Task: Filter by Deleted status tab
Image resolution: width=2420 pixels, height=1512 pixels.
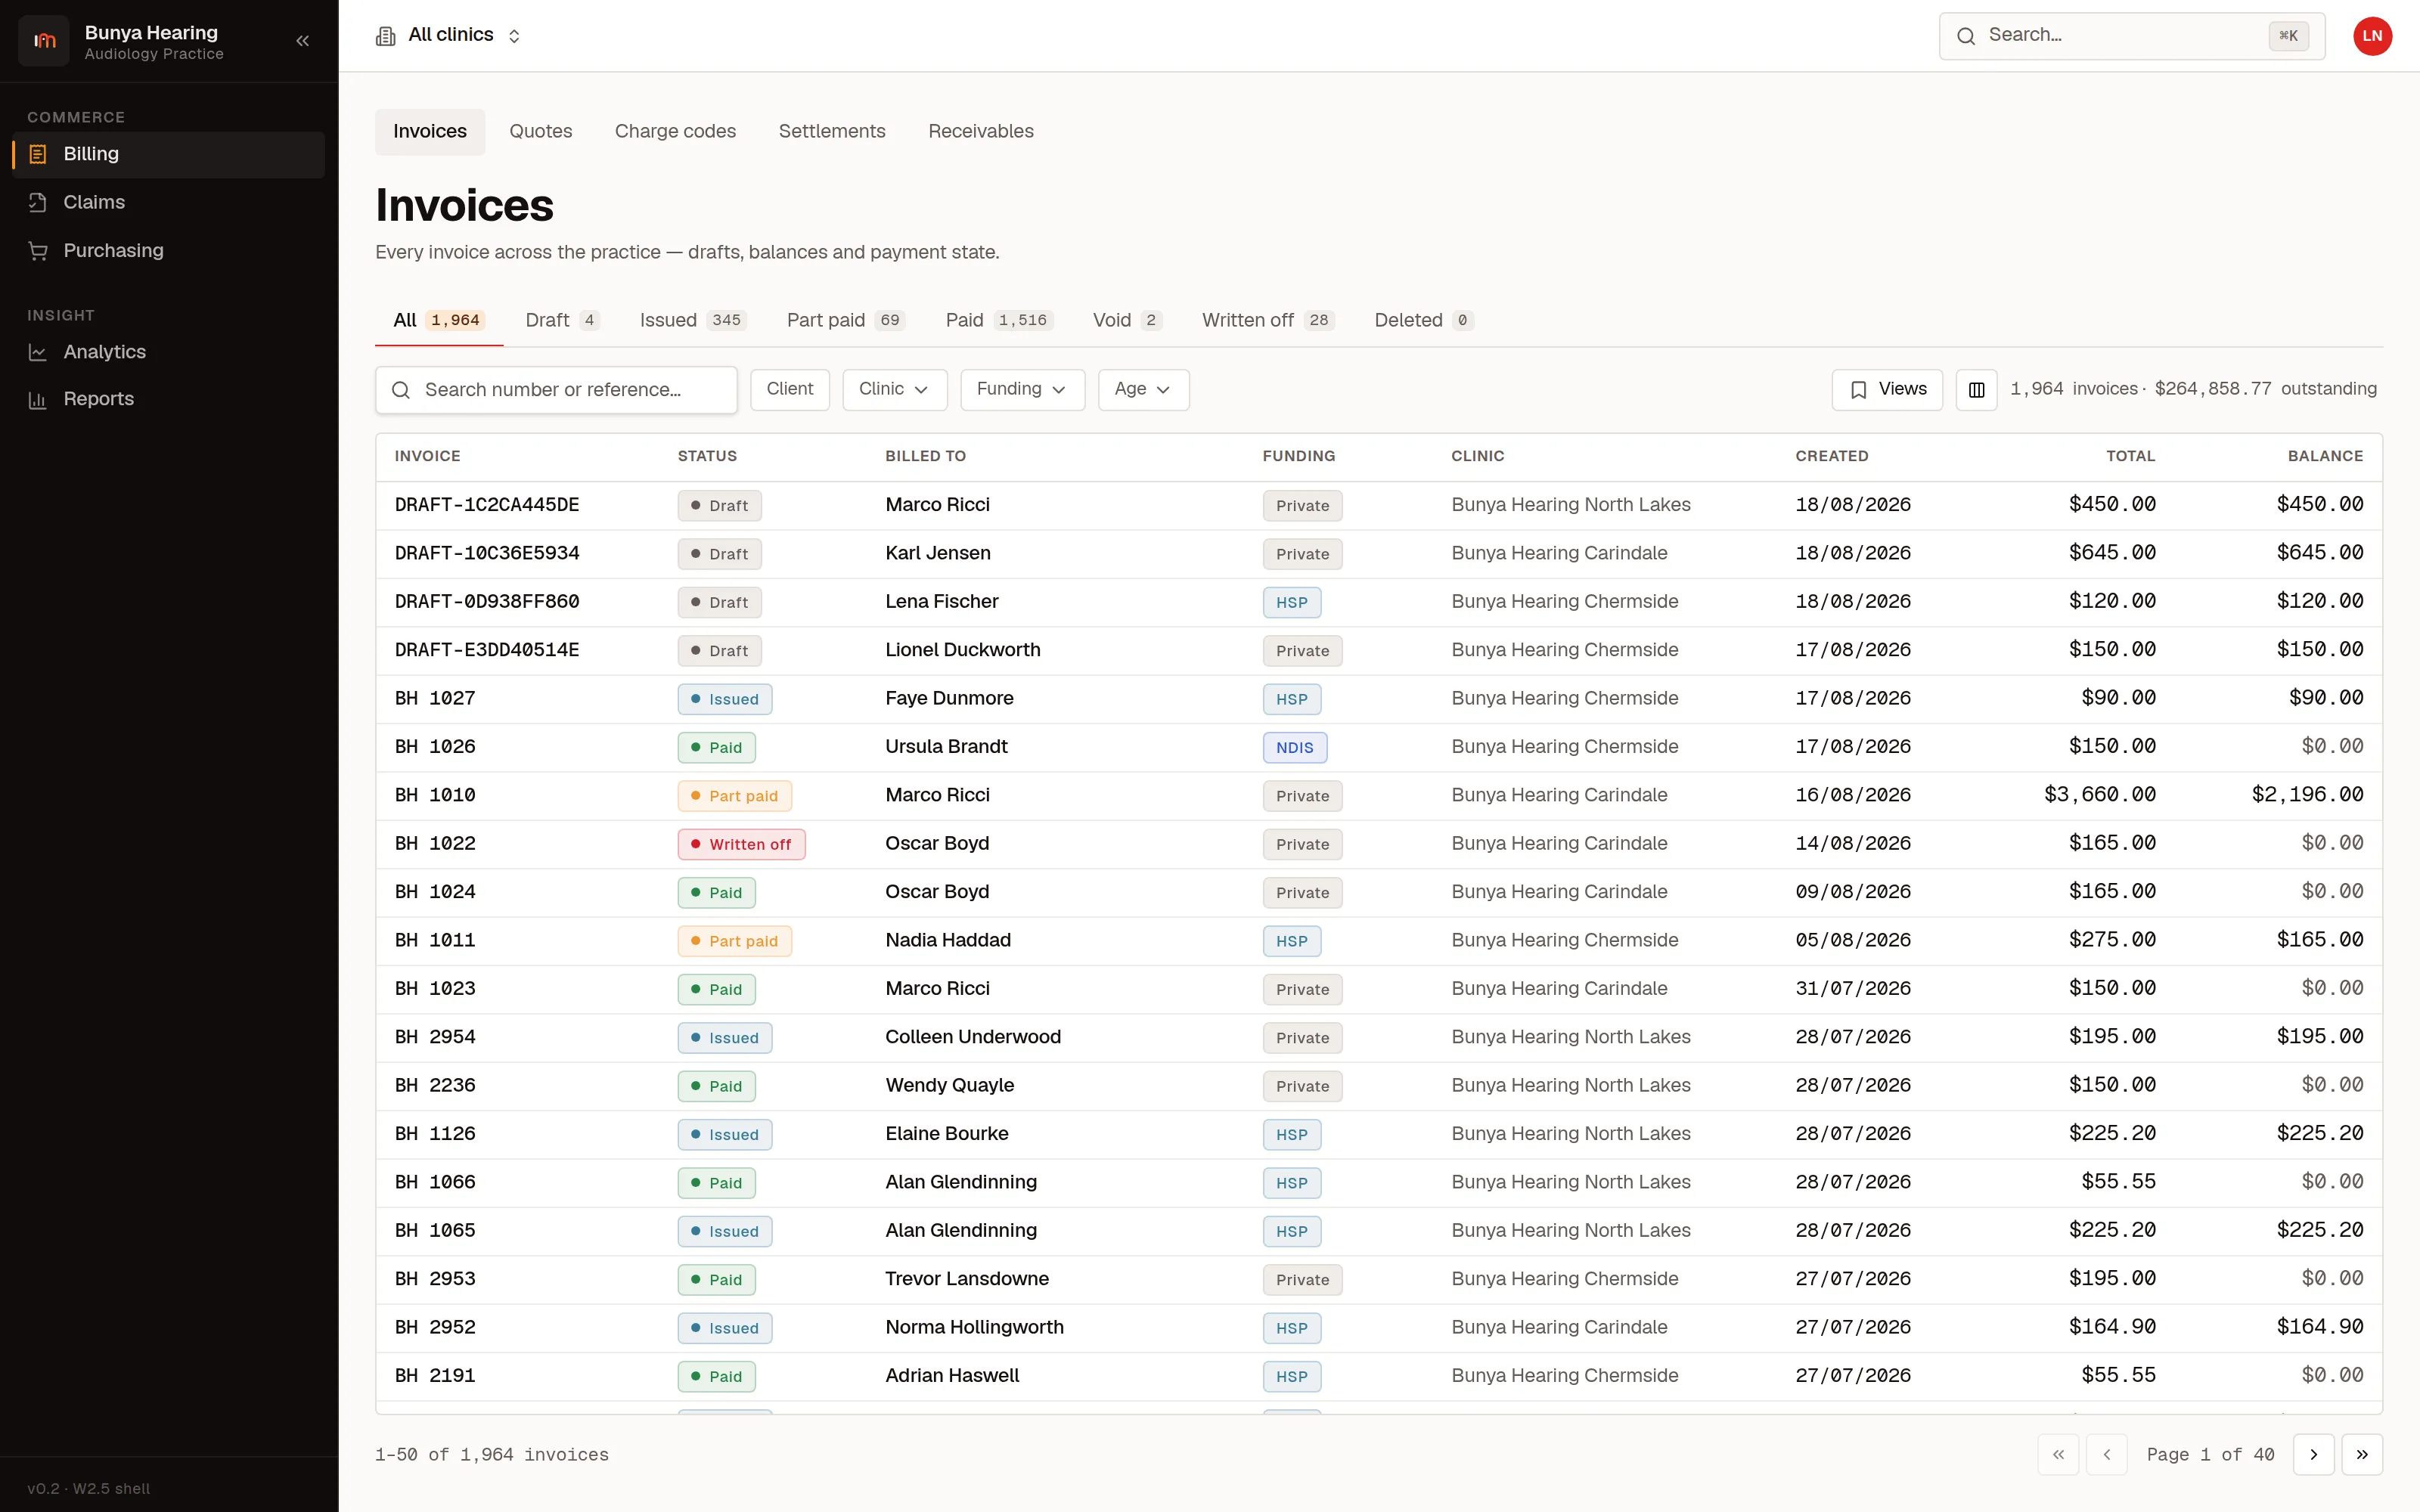Action: pyautogui.click(x=1423, y=321)
